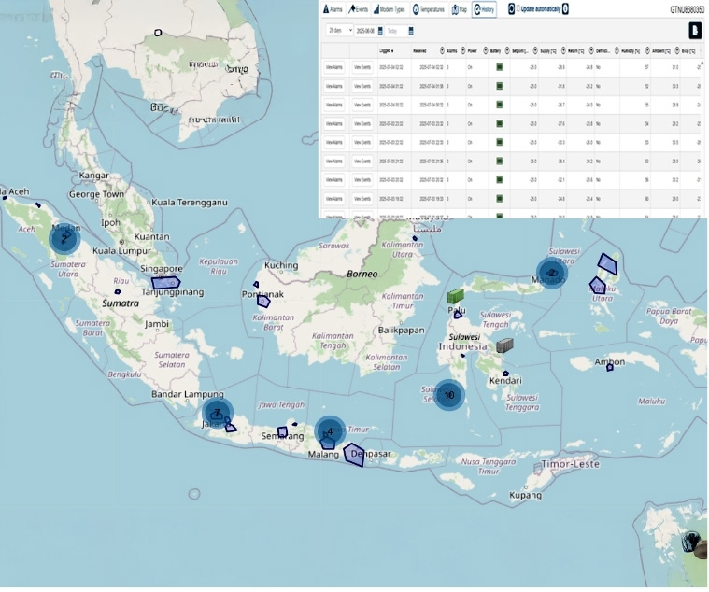
Task: Select the geofence polygon at Tanjungpinang
Action: point(165,283)
